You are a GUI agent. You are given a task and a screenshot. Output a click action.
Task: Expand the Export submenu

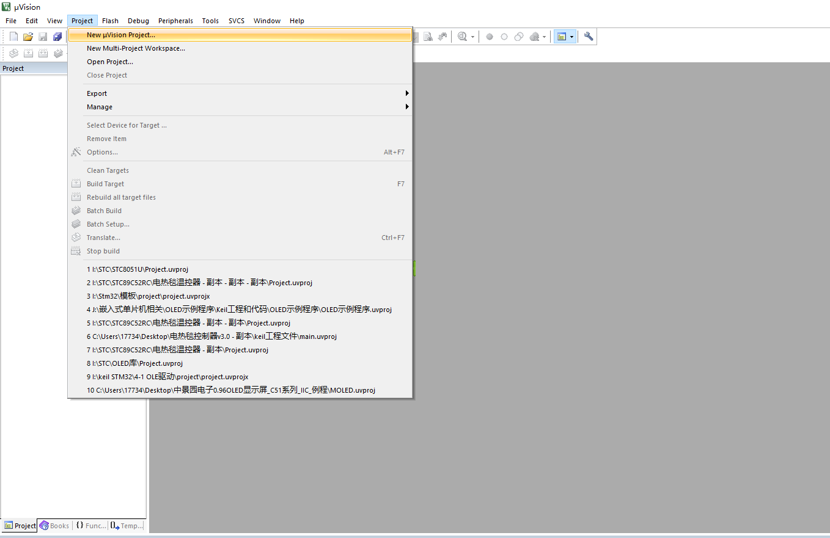point(240,93)
